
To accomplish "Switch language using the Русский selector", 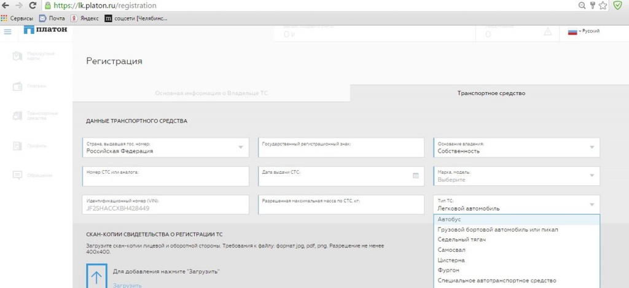I will point(584,31).
